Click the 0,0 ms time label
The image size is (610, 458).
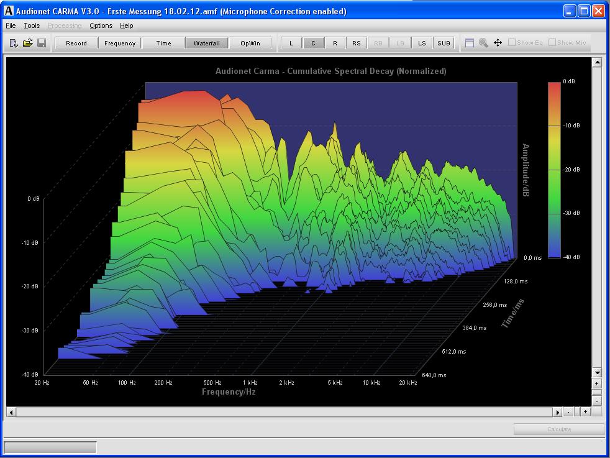pyautogui.click(x=532, y=258)
